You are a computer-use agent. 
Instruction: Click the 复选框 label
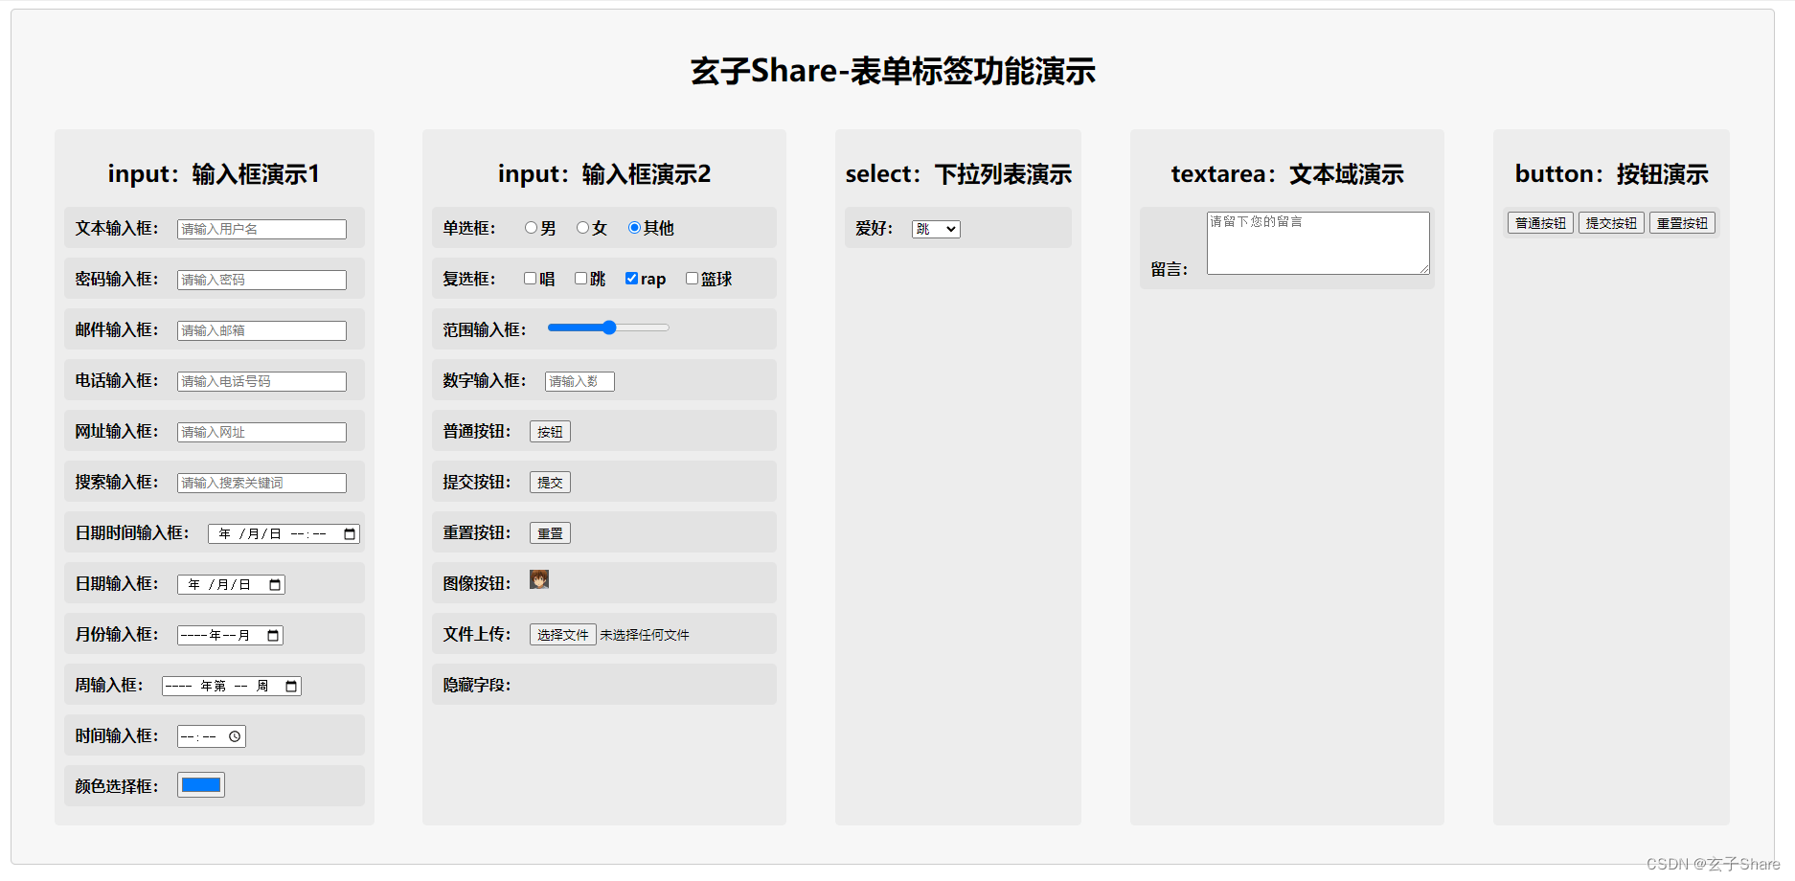click(x=469, y=279)
